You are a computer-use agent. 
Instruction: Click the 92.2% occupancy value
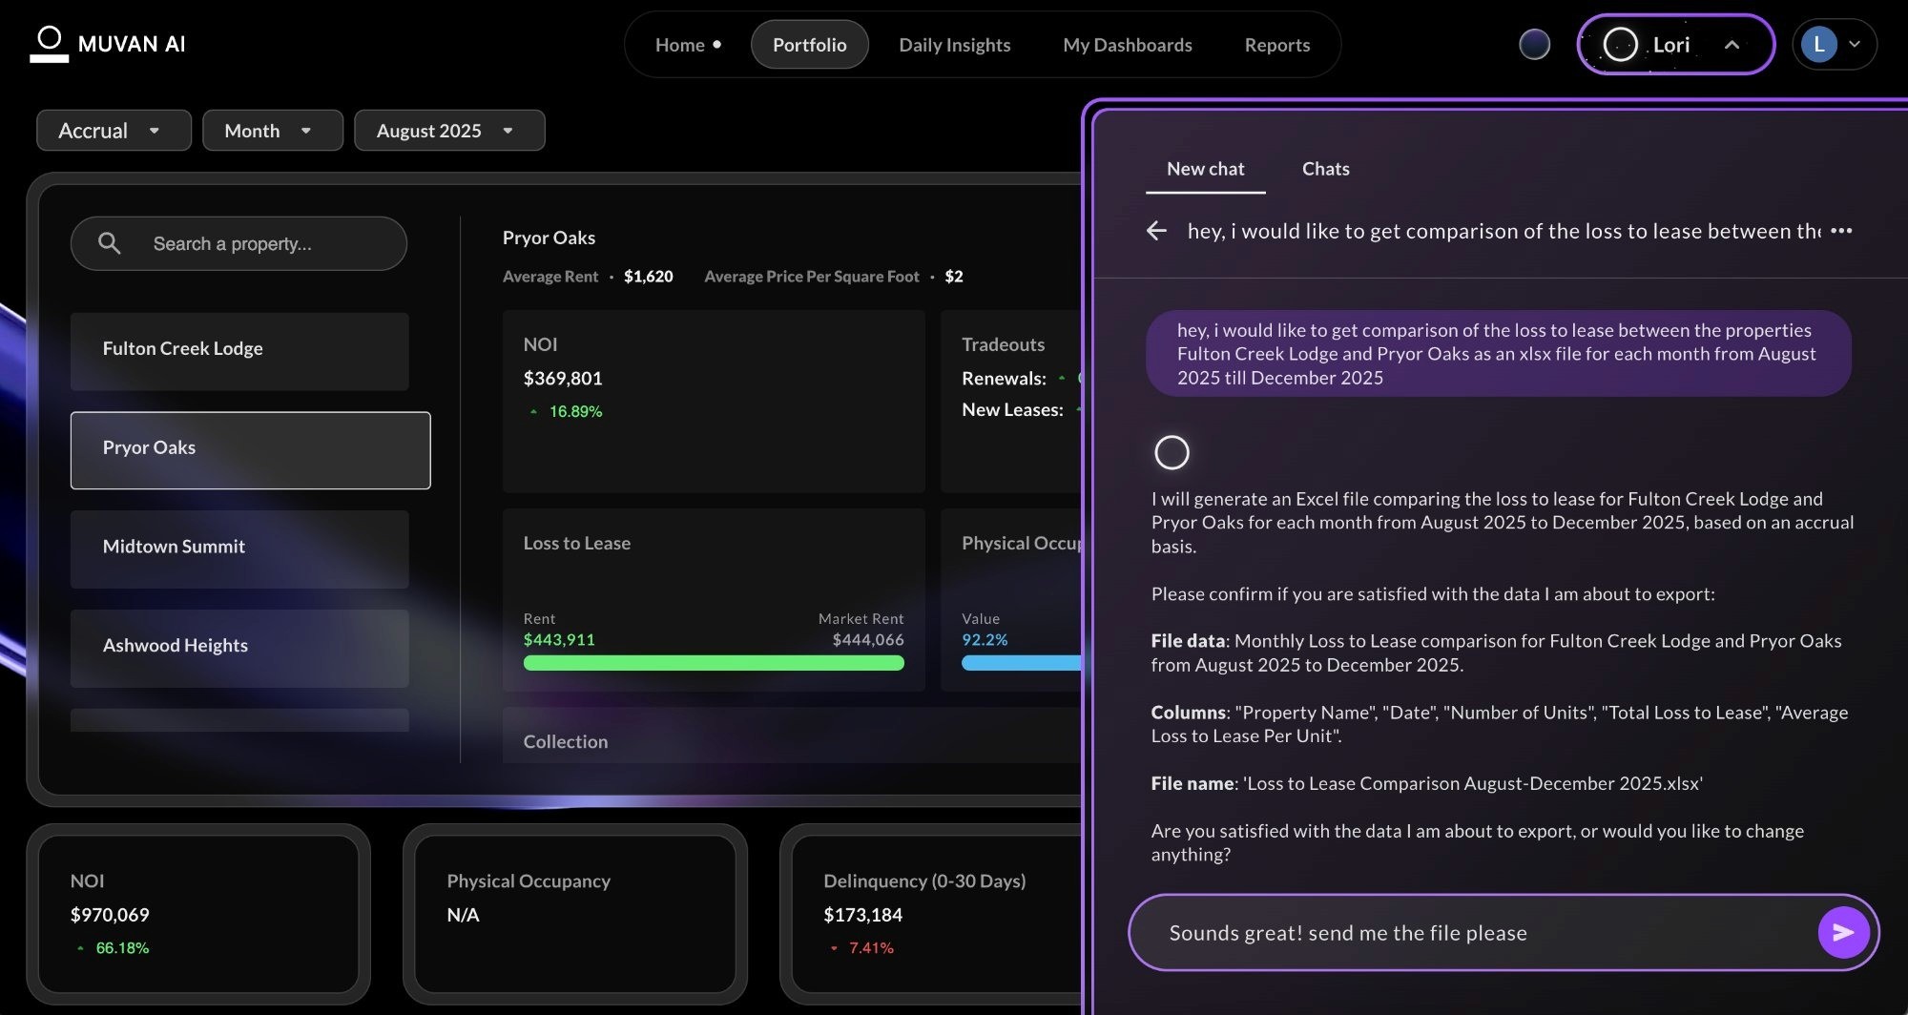coord(985,639)
